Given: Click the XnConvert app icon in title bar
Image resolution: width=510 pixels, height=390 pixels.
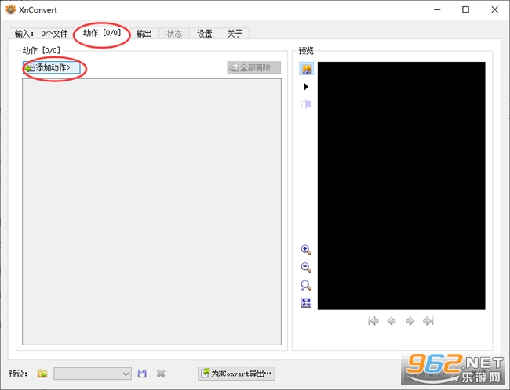Looking at the screenshot, I should [x=10, y=9].
